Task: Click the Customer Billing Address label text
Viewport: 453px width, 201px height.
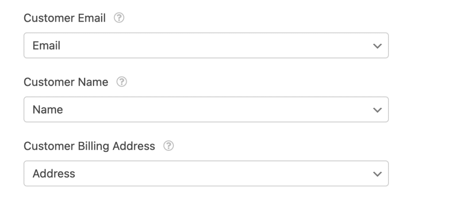Action: point(89,146)
